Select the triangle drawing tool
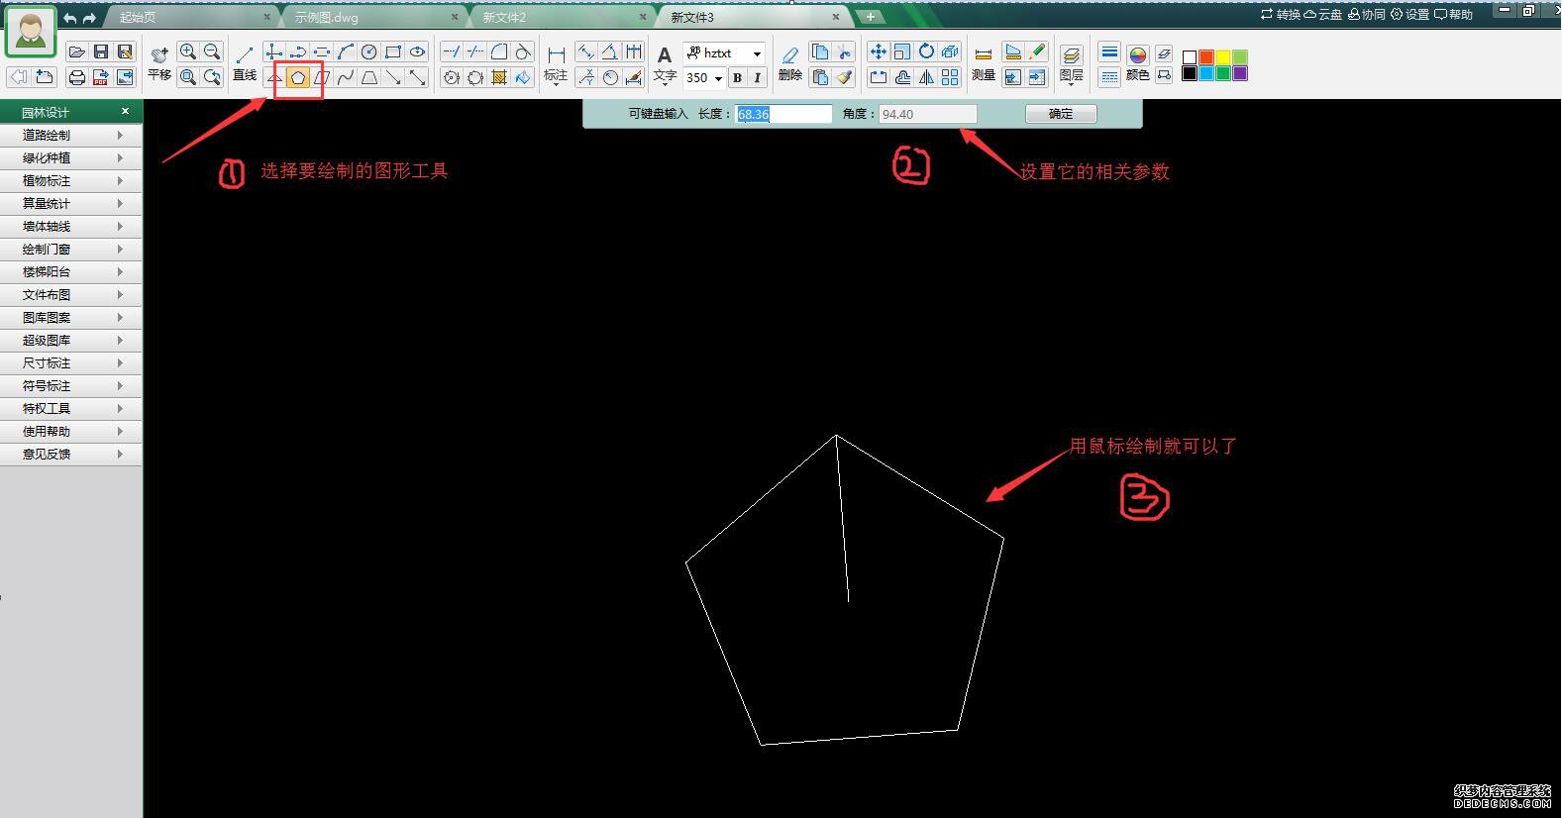This screenshot has height=818, width=1562. tap(274, 77)
